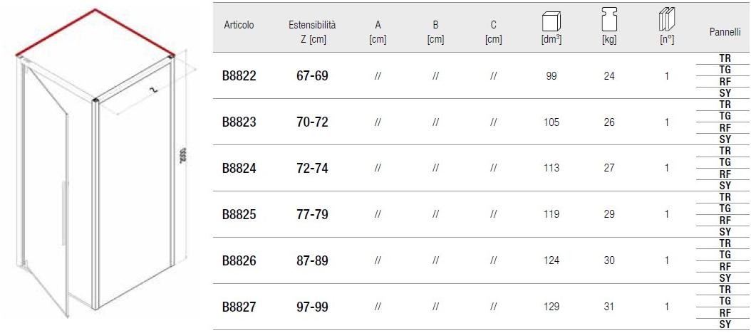Choose TR panel option for B8822
Viewport: 751px width, 333px height.
[x=725, y=58]
